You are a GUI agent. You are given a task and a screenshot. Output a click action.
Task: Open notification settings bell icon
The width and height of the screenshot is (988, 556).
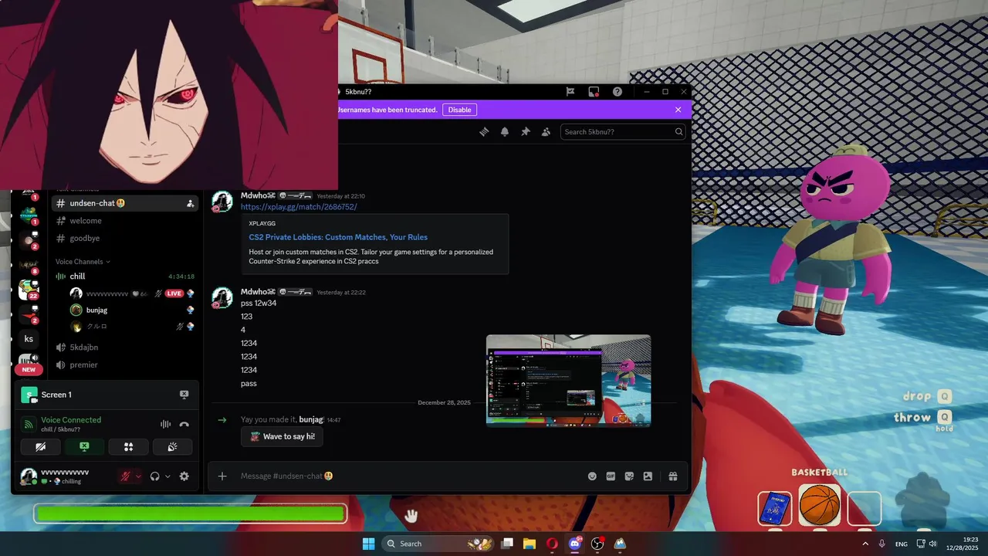coord(505,132)
